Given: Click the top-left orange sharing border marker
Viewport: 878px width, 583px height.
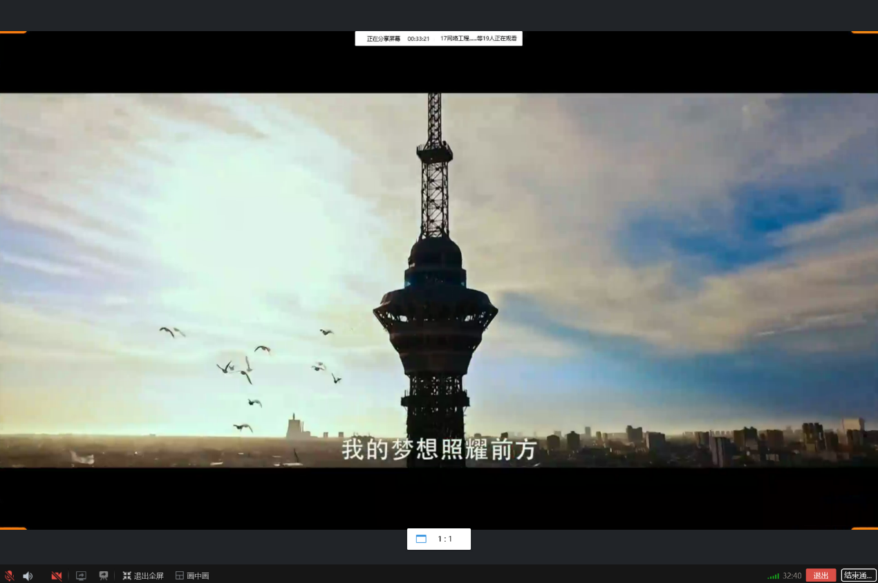Looking at the screenshot, I should tap(13, 32).
